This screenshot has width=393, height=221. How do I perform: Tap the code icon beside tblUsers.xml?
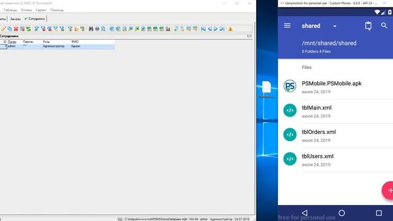(290, 159)
